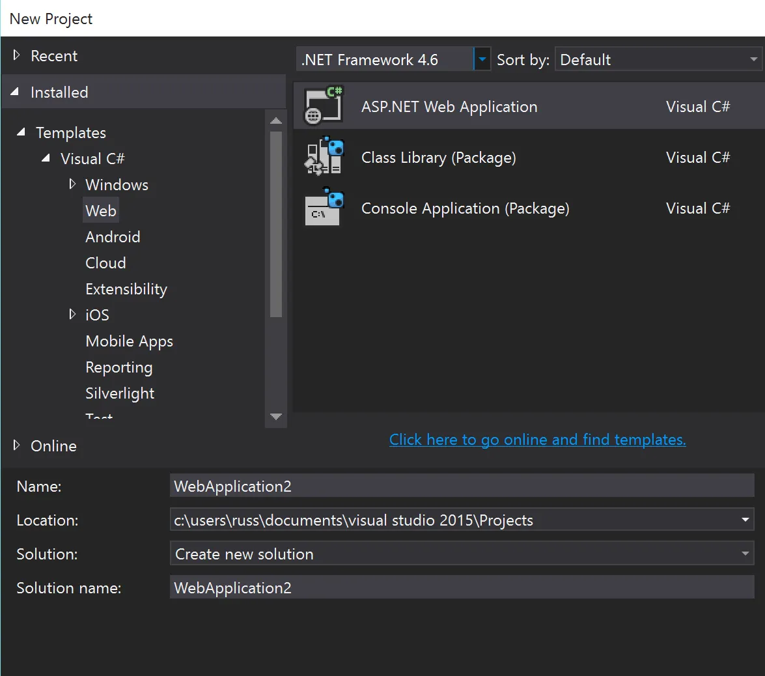
Task: Select the Android template category
Action: (x=113, y=237)
